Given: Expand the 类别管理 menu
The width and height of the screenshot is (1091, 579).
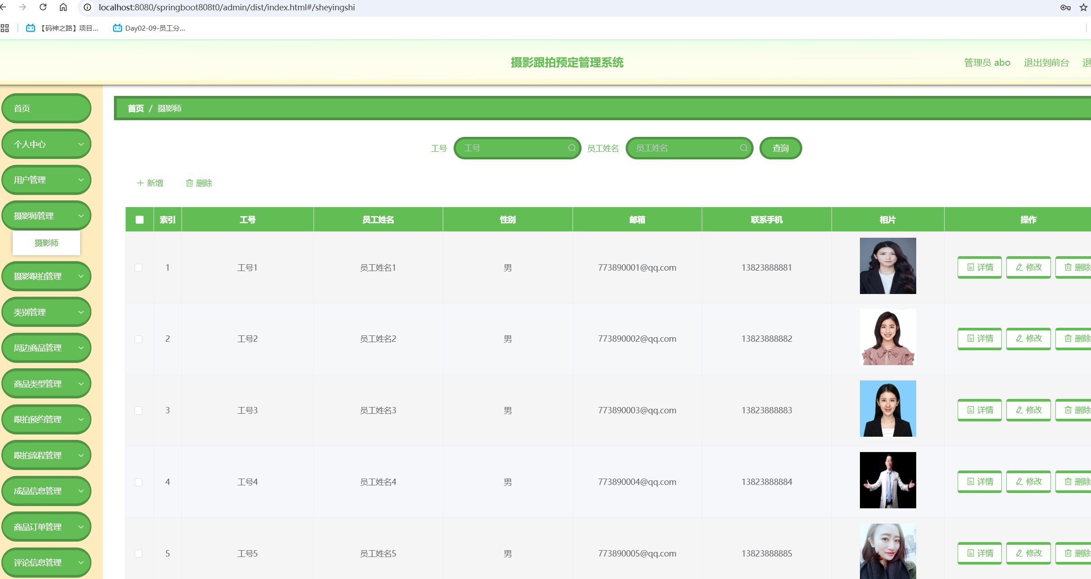Looking at the screenshot, I should [x=46, y=312].
